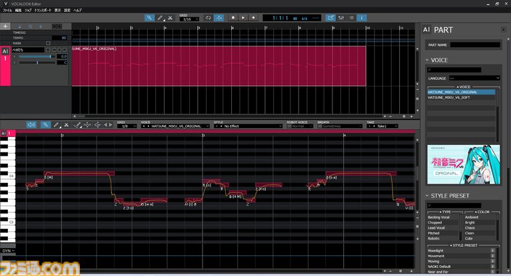Open the DYN parameter dropdown
This screenshot has width=511, height=276.
8,251
